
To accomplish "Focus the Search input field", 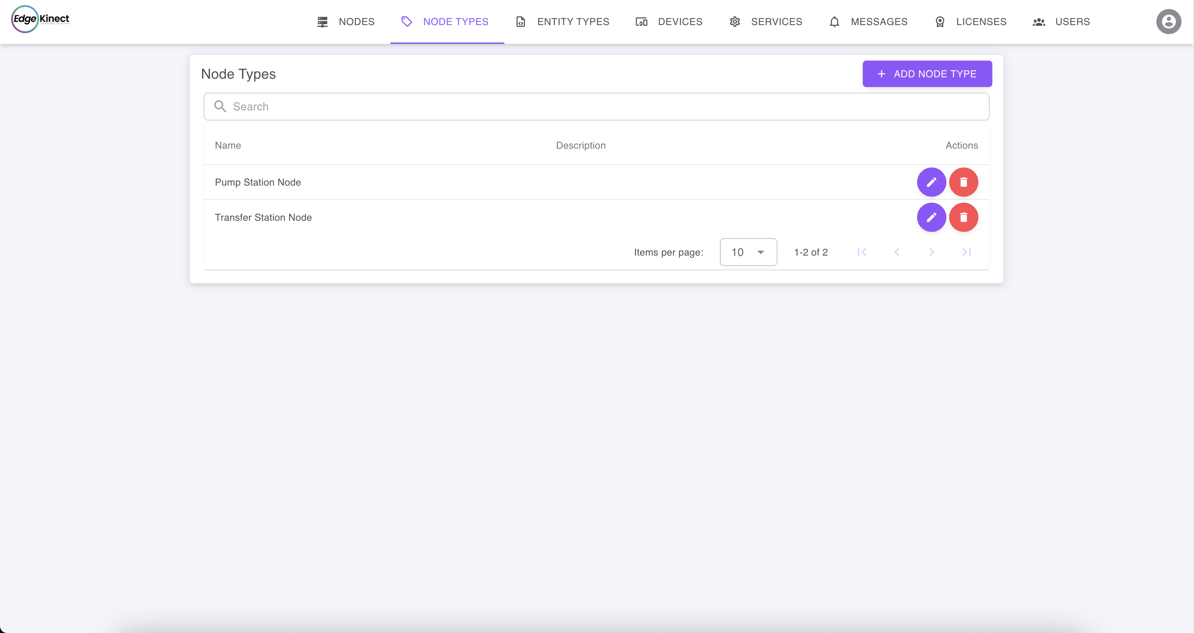I will 596,107.
